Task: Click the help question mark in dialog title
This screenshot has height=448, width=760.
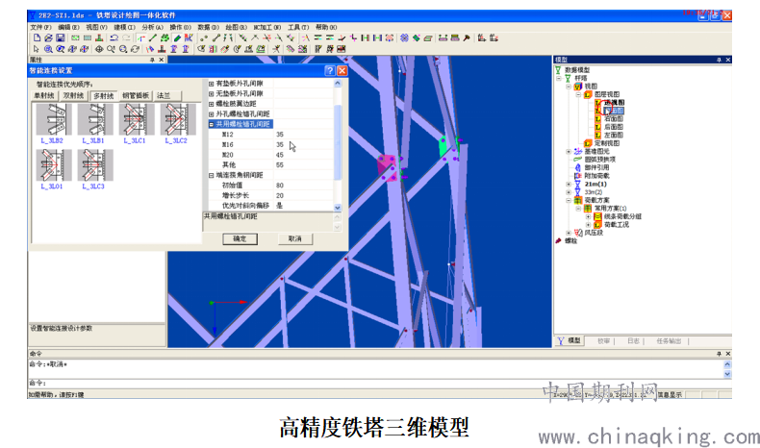Action: (x=330, y=71)
